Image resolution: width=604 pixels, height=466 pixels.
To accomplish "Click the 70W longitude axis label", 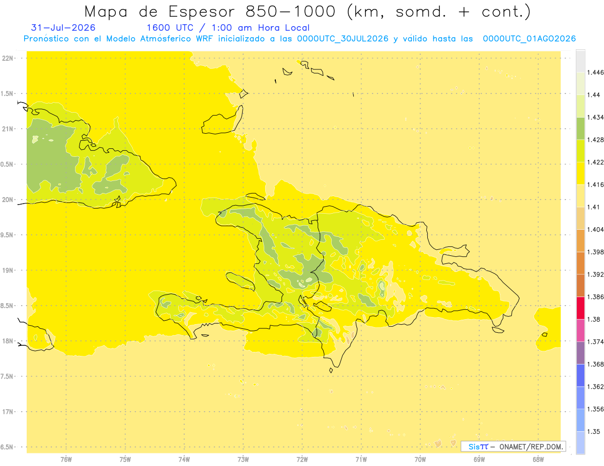I will click(420, 459).
